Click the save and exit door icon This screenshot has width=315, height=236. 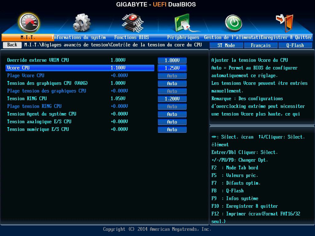(x=285, y=23)
